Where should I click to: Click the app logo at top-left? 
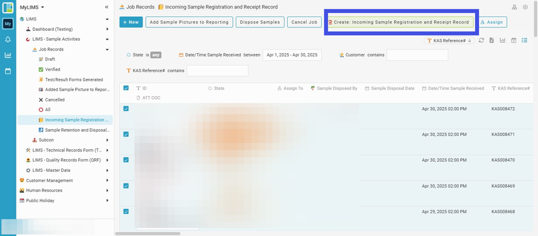coord(8,8)
